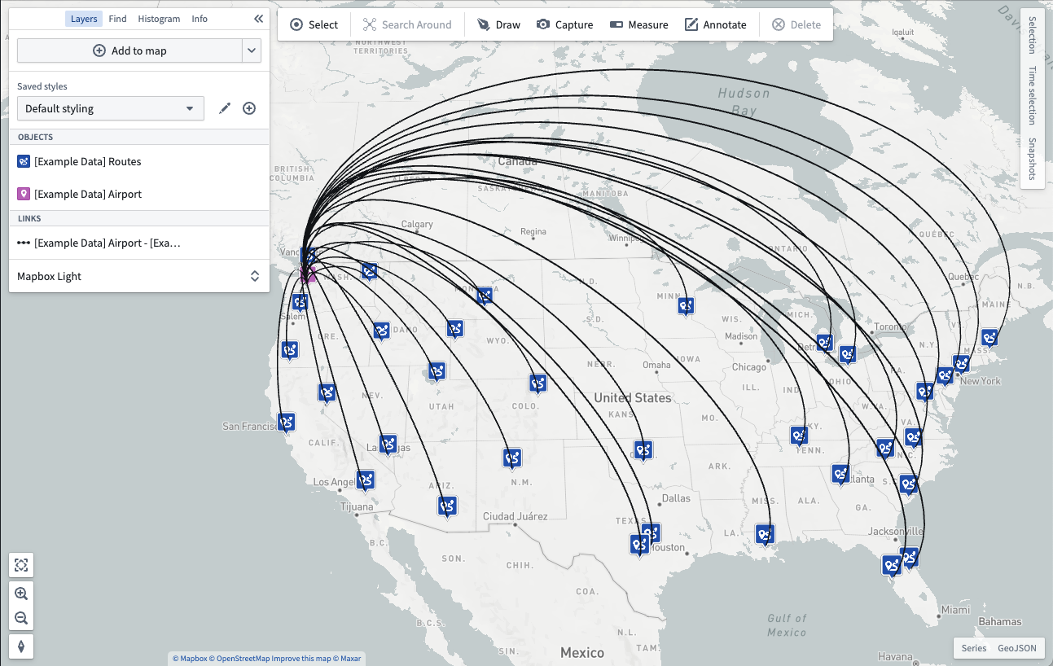Viewport: 1053px width, 666px height.
Task: Activate the Measure tool
Action: 639,24
